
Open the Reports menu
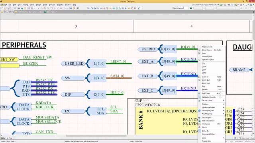click(x=60, y=5)
